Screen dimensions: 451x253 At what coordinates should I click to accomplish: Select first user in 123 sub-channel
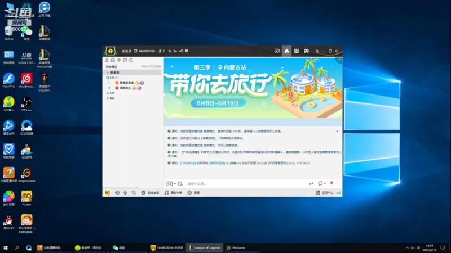coord(127,83)
